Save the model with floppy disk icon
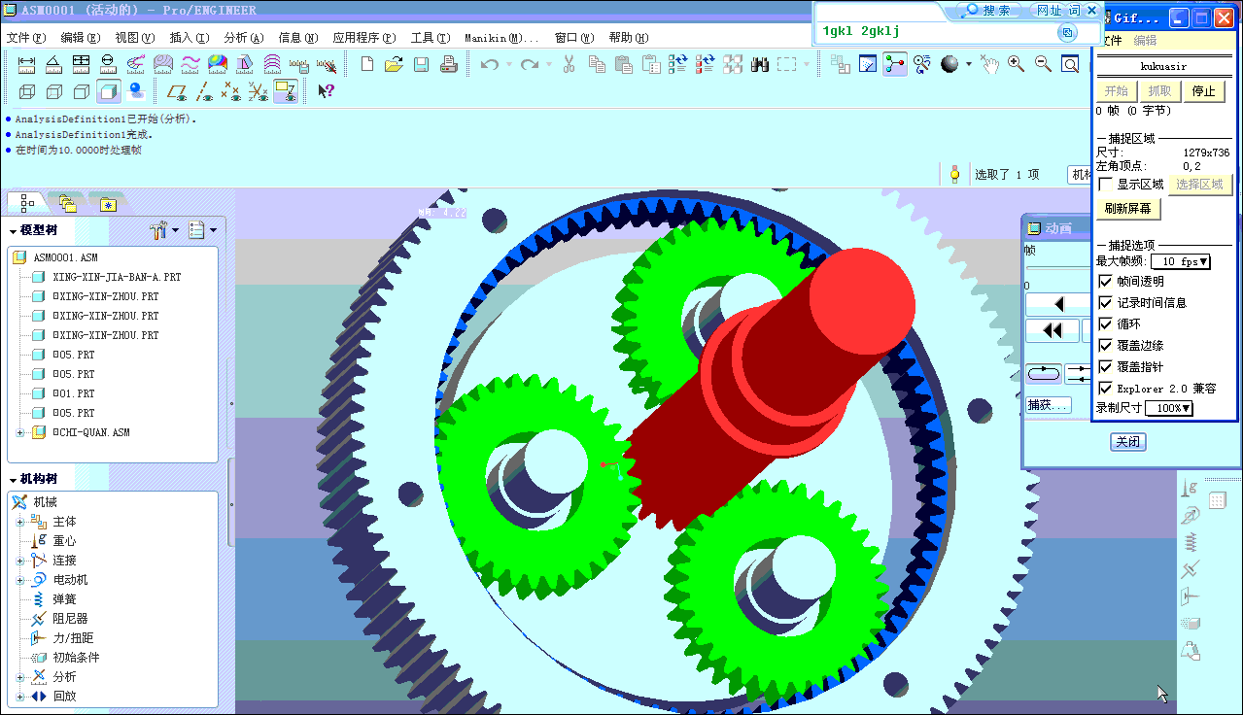The image size is (1243, 715). click(x=421, y=64)
